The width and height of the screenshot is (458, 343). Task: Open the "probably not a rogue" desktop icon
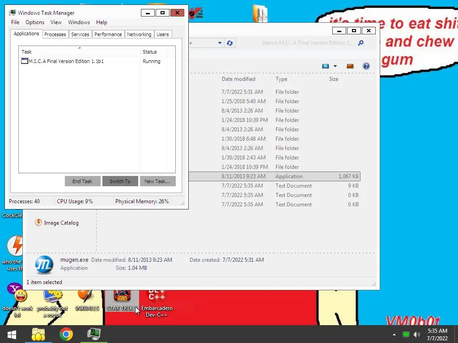[52, 304]
